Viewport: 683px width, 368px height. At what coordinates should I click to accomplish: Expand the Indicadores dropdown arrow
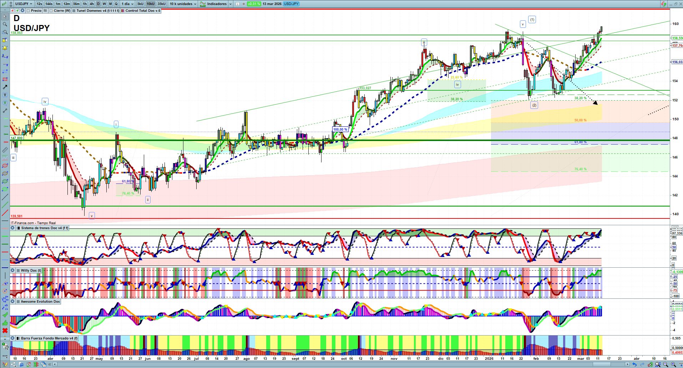230,4
